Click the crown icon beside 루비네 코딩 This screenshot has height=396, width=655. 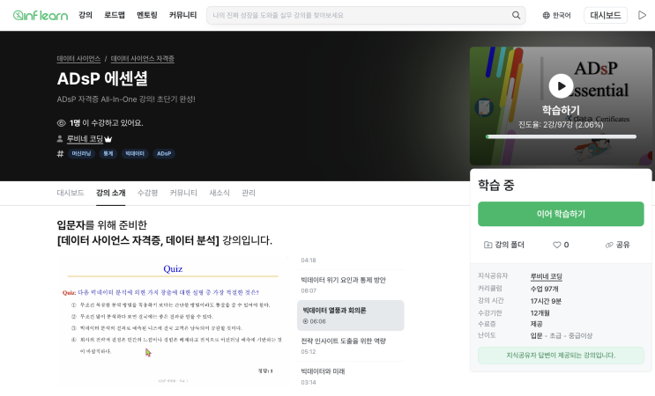tap(108, 139)
